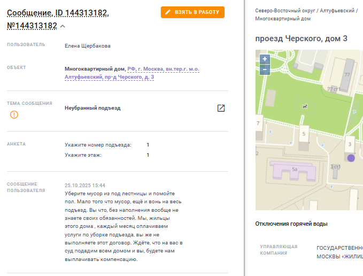363x276 pixels.
Task: Click the 'Алтуфьевский' breadcrumb
Action: coord(337,11)
